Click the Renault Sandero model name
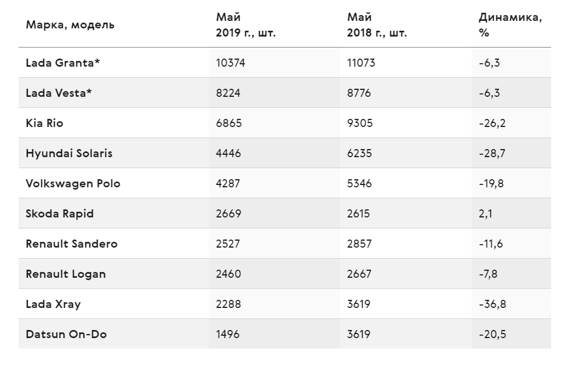This screenshot has width=568, height=370. [72, 244]
